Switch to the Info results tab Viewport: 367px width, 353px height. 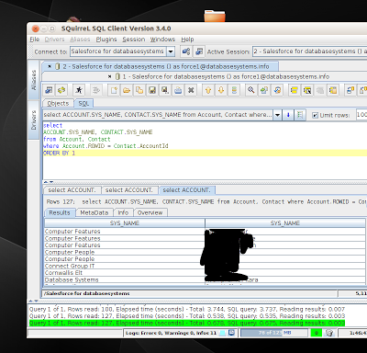tap(123, 212)
